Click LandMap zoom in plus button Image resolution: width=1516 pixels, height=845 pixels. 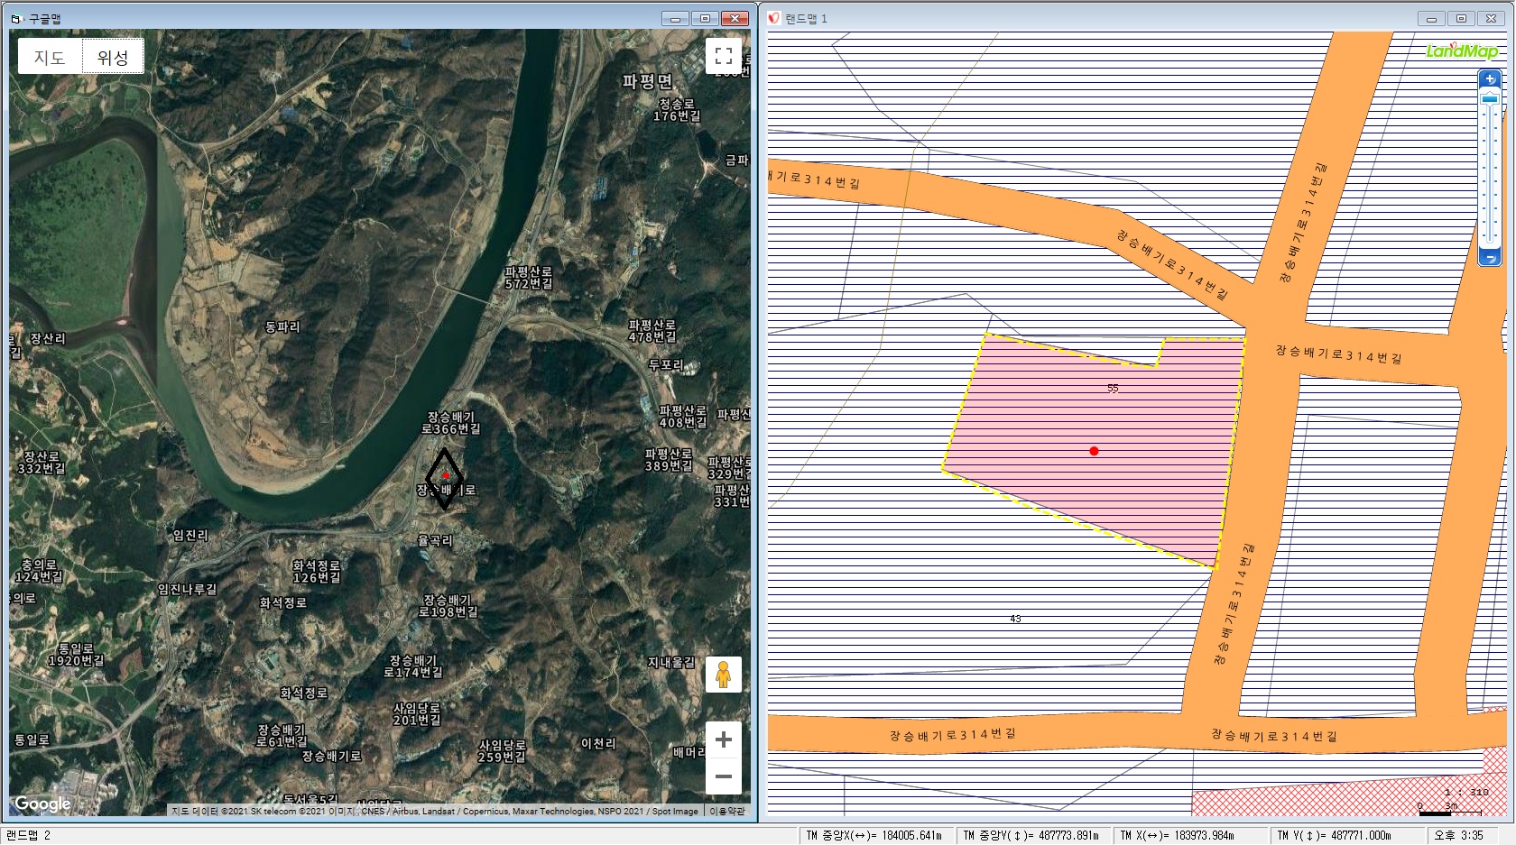pos(1490,79)
